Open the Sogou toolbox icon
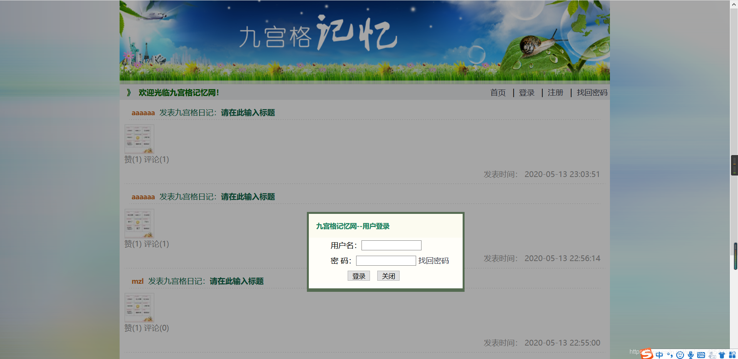738x359 pixels. tap(732, 354)
